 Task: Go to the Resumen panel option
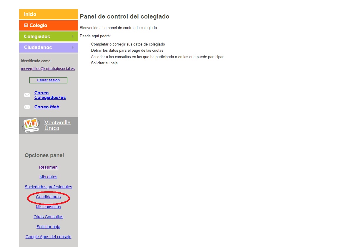(48, 167)
